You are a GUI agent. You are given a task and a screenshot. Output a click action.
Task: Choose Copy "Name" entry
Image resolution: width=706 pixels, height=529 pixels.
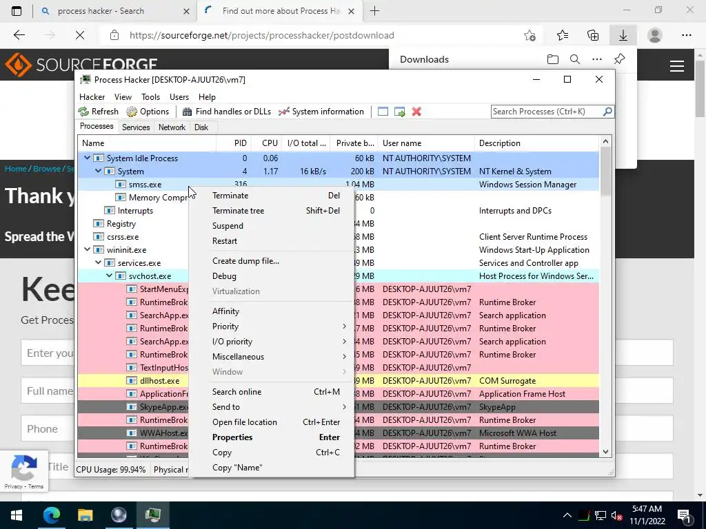[x=272, y=468]
